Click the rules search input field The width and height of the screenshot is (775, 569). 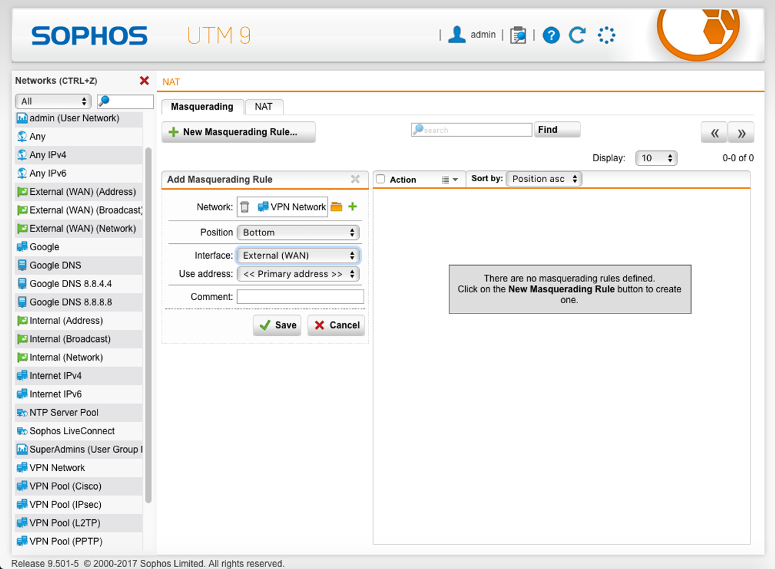[x=471, y=130]
